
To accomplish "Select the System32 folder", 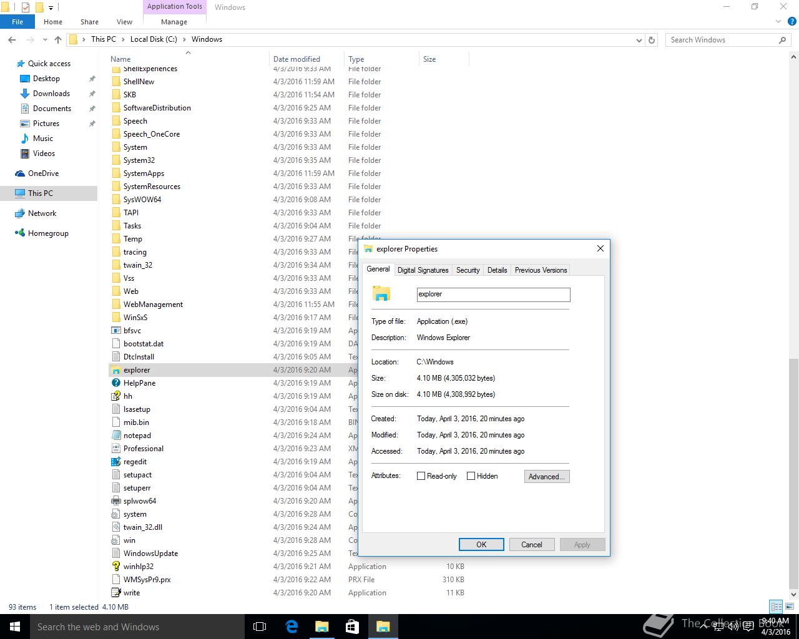I will pyautogui.click(x=139, y=160).
